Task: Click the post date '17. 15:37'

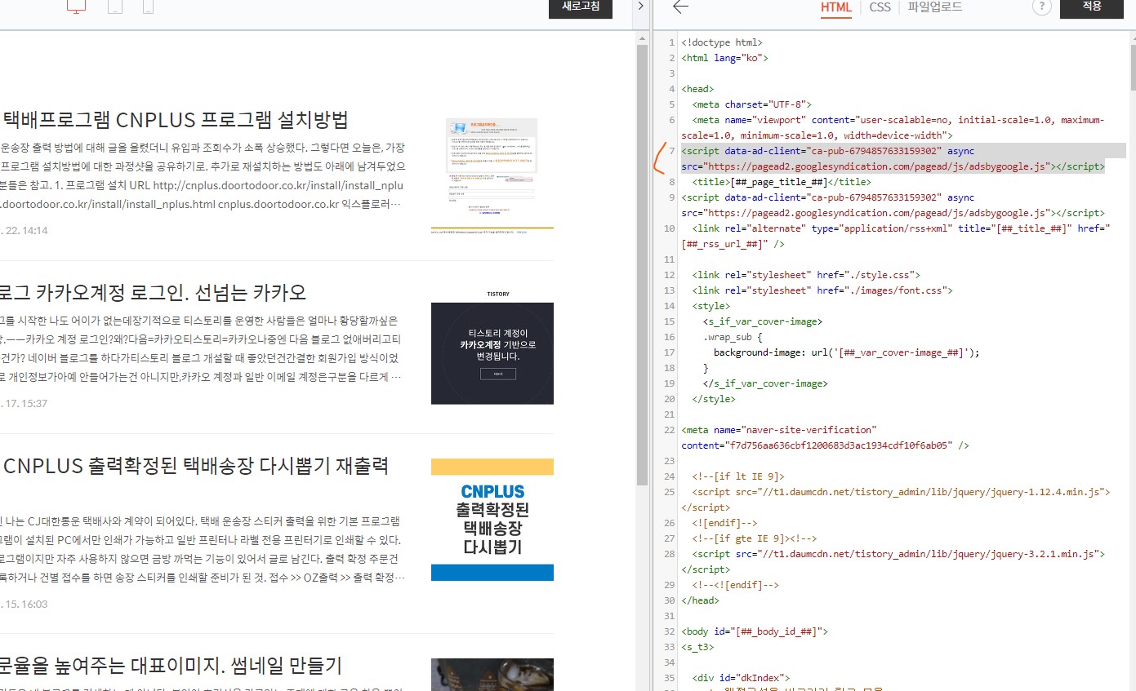Action: click(25, 404)
